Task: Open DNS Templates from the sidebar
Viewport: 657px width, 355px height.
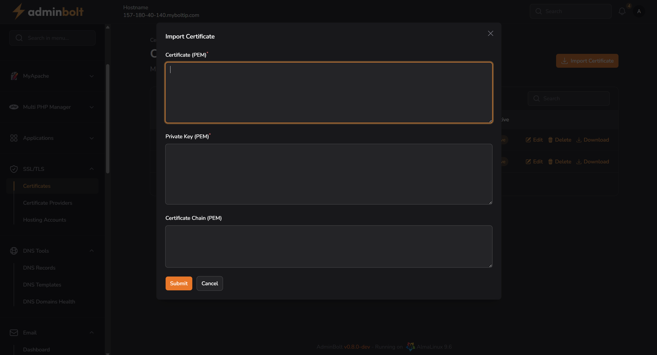Action: (42, 285)
